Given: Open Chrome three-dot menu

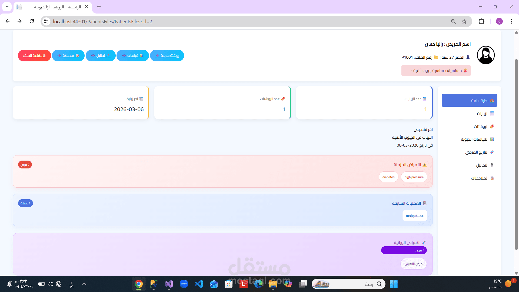Looking at the screenshot, I should pos(511,21).
